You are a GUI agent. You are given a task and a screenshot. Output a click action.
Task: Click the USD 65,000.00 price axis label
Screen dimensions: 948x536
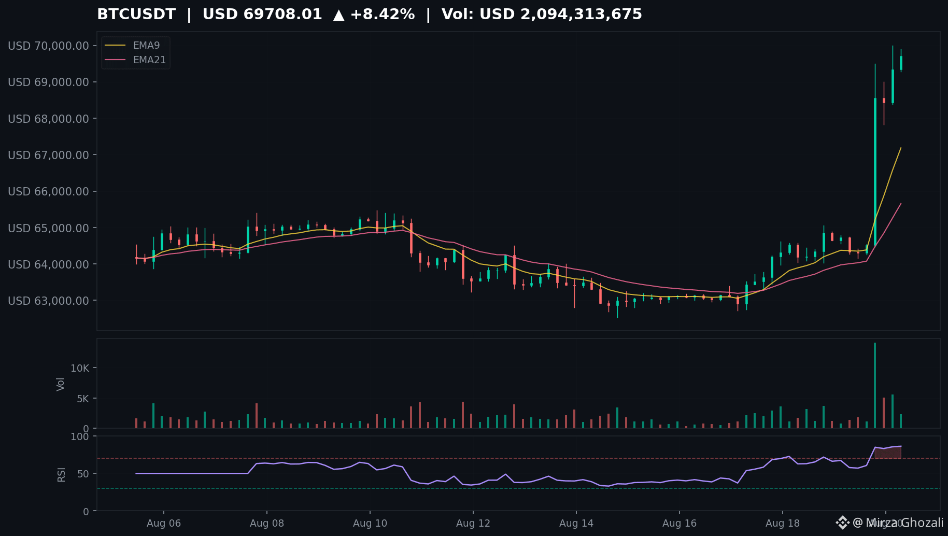pos(48,228)
